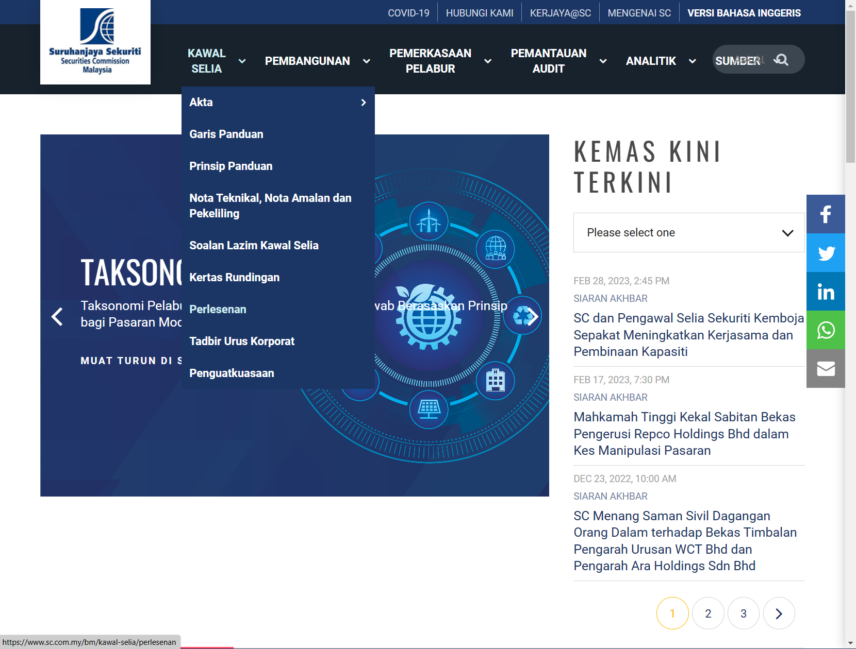Viewport: 856px width, 649px height.
Task: Open the LinkedIn share icon
Action: (826, 292)
